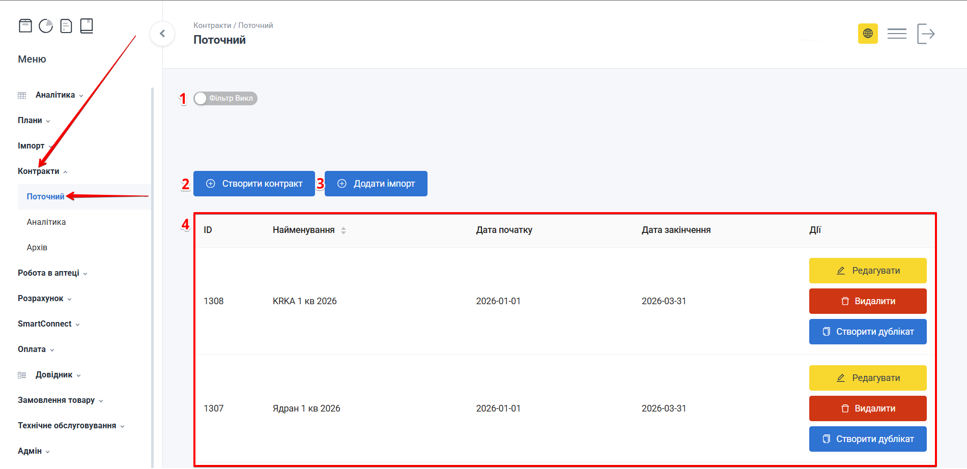Click the grid icon next to Аналітика
This screenshot has width=967, height=469.
(x=21, y=95)
